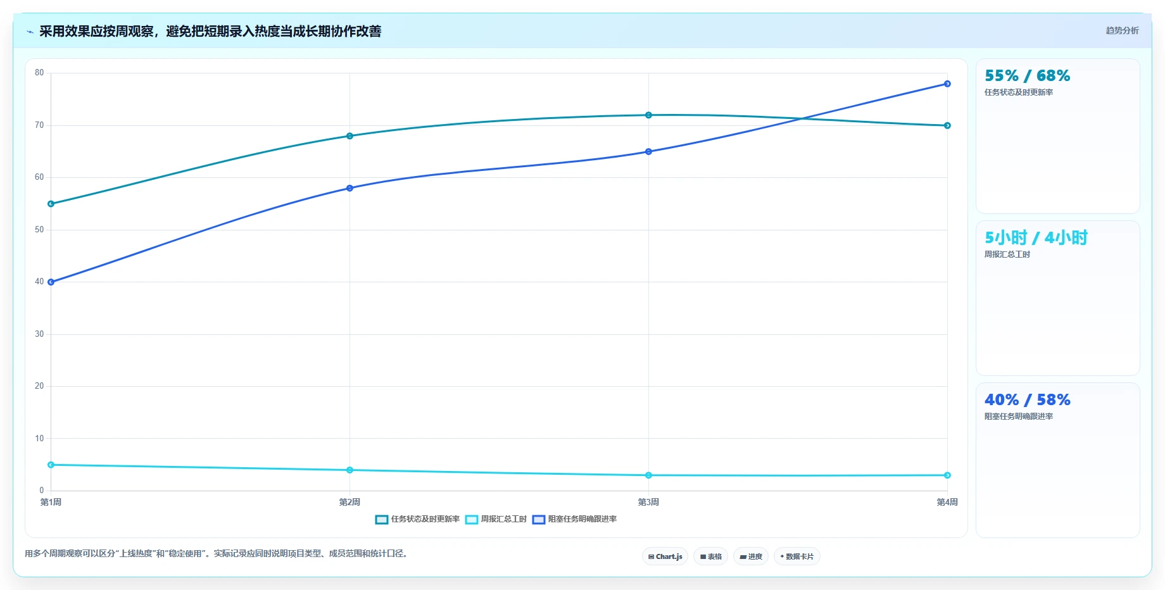The image size is (1165, 590).
Task: Select the 数据卡片 chip
Action: (797, 556)
